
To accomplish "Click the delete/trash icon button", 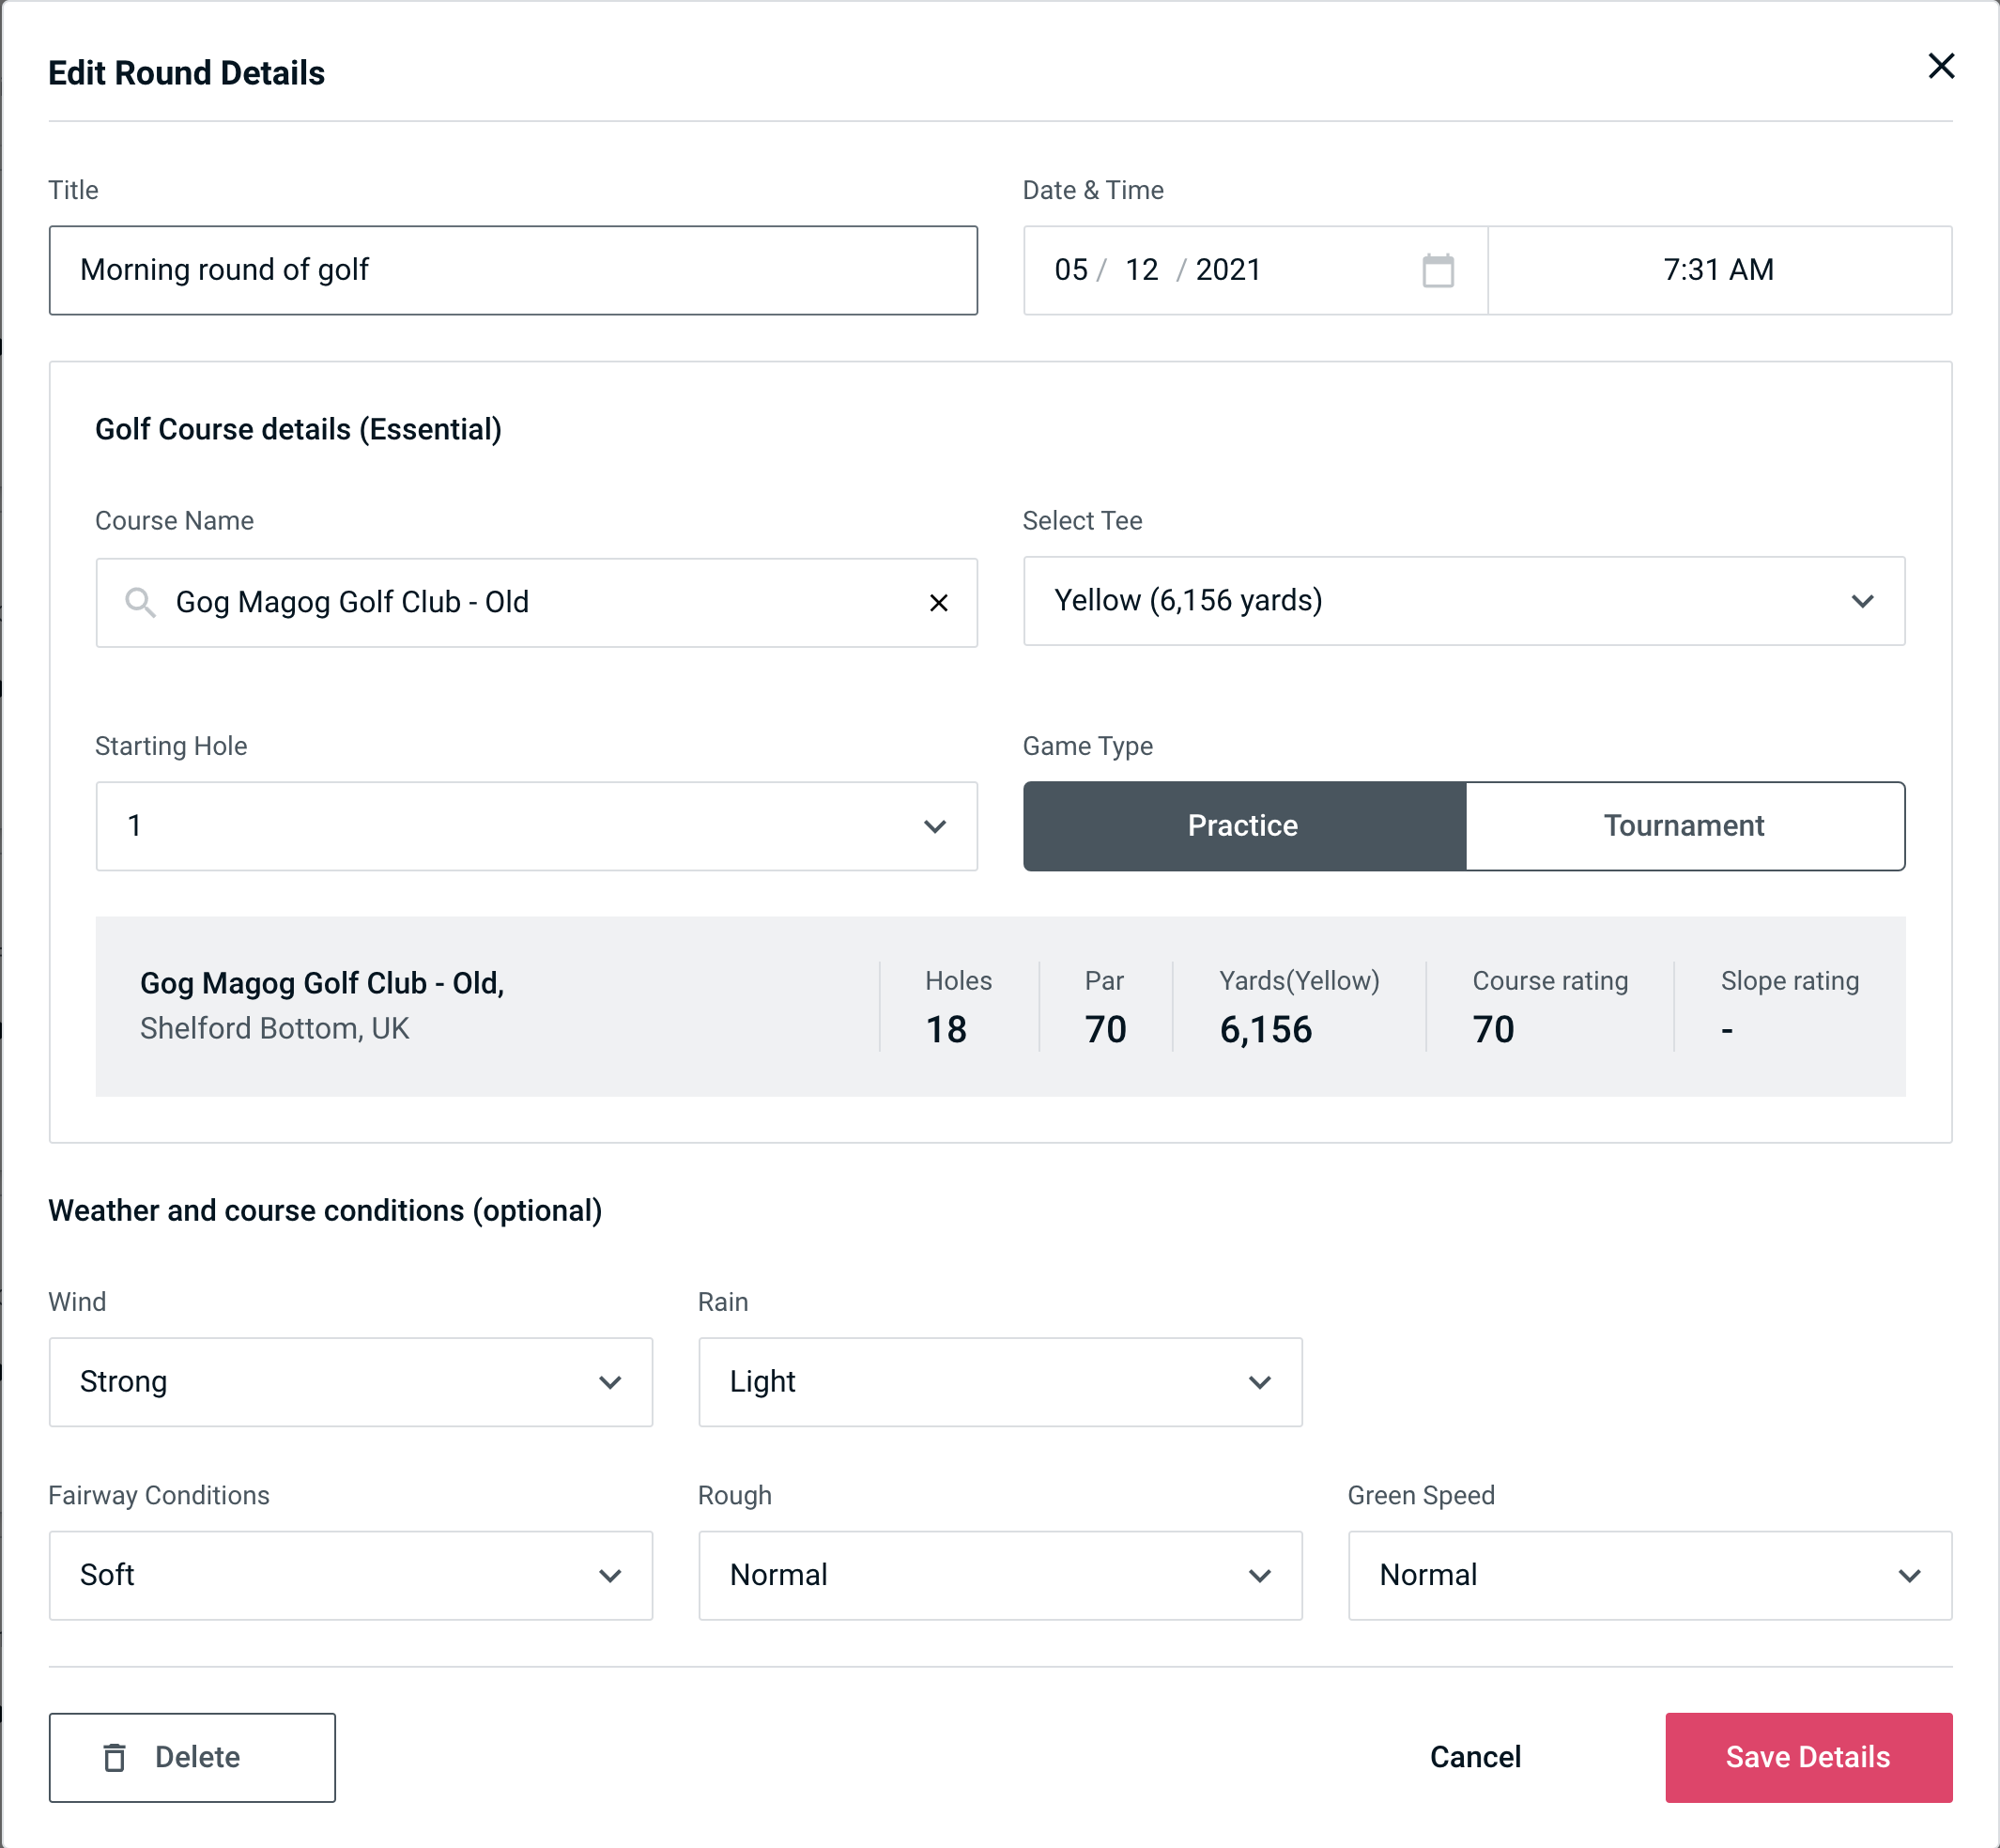I will pos(120,1756).
